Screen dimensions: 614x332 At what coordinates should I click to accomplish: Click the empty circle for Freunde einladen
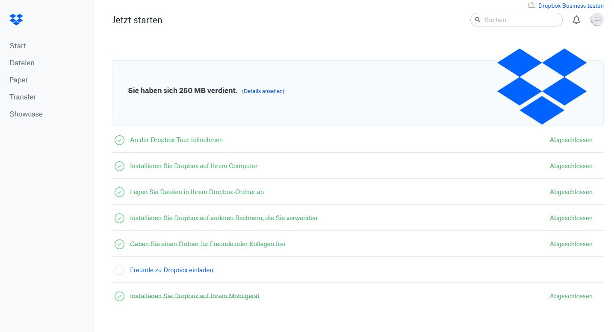tap(119, 270)
